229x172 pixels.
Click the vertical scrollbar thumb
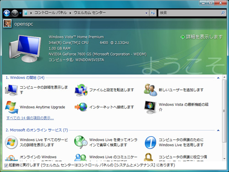(x=224, y=111)
